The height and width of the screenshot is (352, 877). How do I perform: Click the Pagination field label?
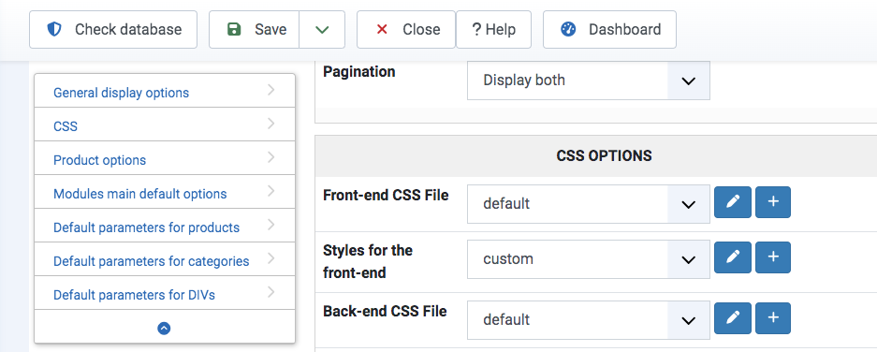[359, 72]
